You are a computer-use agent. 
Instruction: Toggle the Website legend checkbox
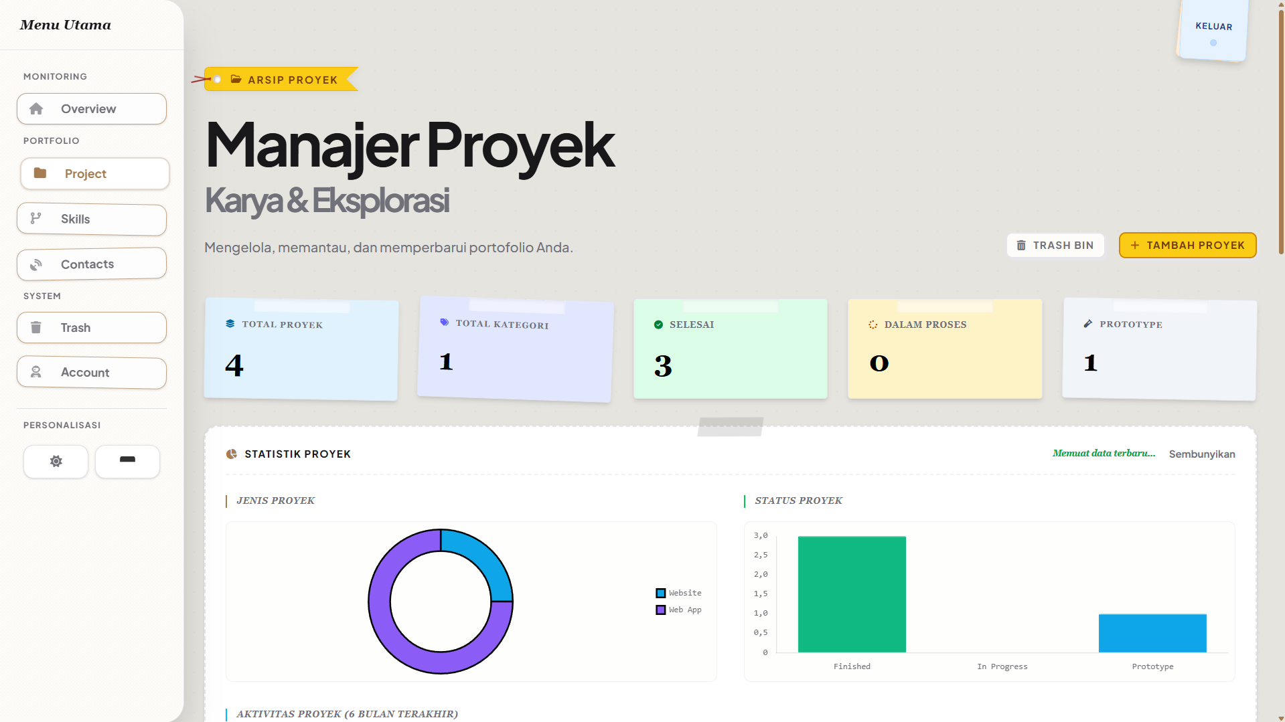tap(660, 593)
